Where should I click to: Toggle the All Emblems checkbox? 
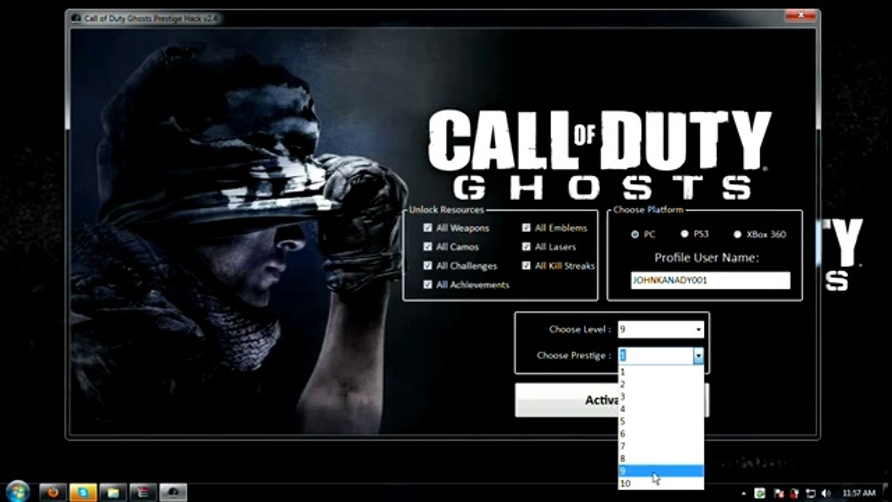pyautogui.click(x=527, y=228)
